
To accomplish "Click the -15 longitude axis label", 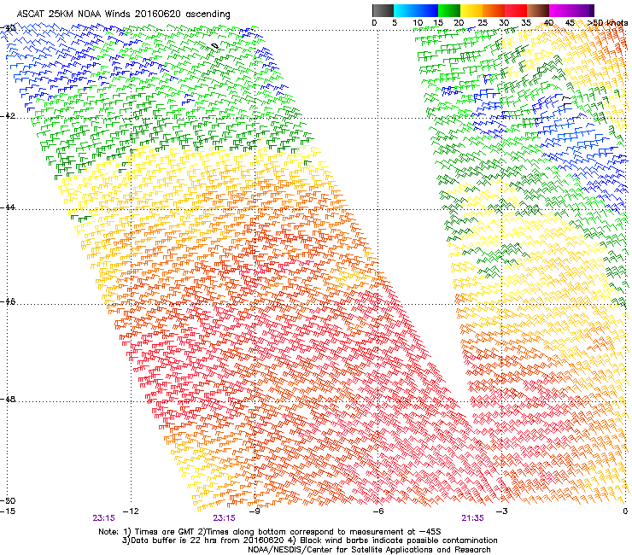I will tap(8, 511).
